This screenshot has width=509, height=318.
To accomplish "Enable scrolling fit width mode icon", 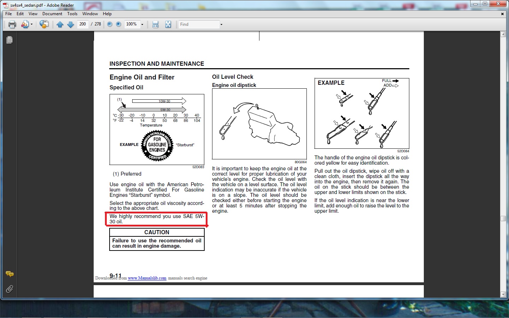I will coord(155,24).
